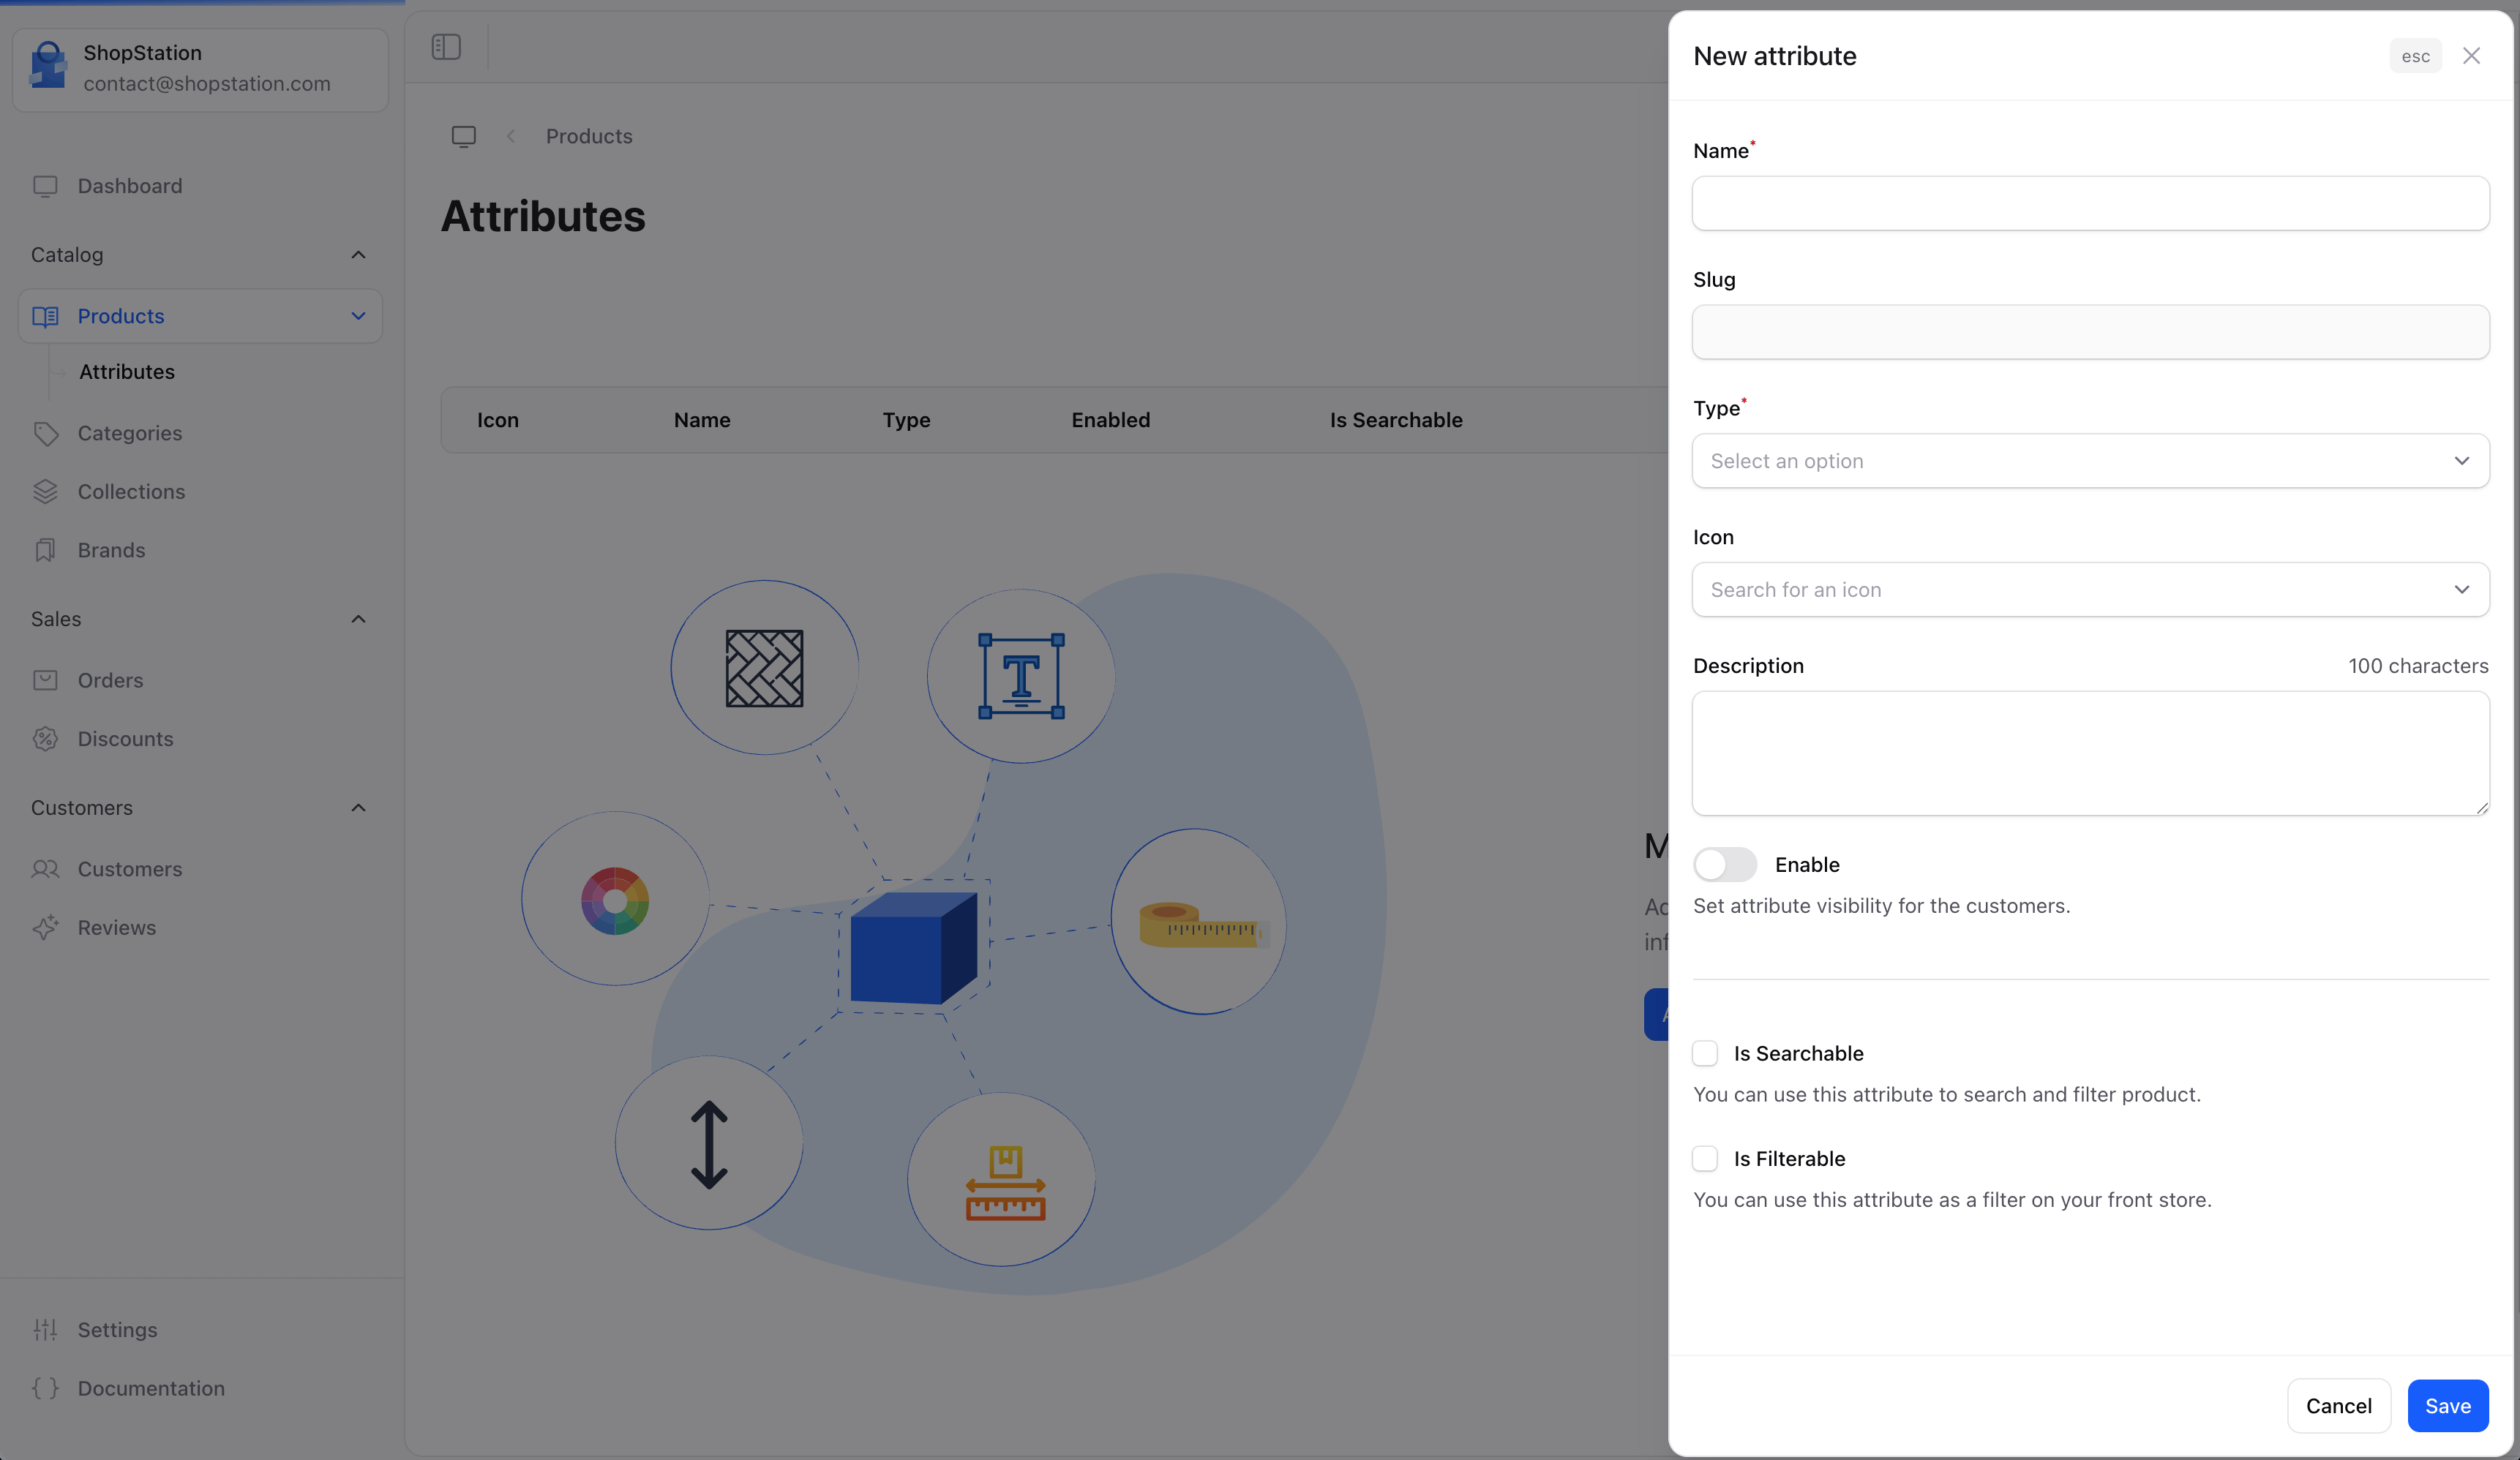2520x1460 pixels.
Task: Click the Brands bookmark icon
Action: (x=45, y=550)
